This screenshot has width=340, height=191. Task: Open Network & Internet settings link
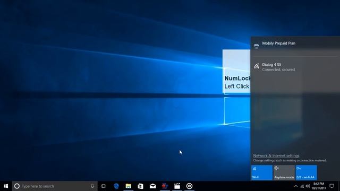click(276, 155)
